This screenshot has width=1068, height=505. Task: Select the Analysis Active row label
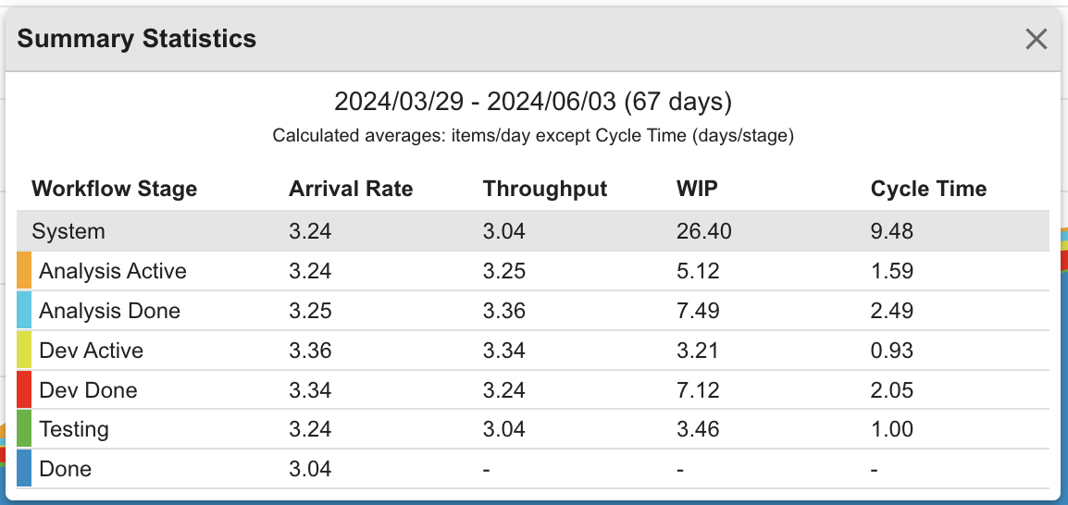click(x=113, y=271)
